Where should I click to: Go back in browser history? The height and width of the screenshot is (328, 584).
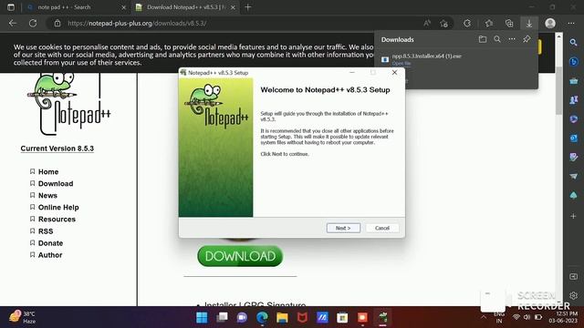pyautogui.click(x=13, y=23)
